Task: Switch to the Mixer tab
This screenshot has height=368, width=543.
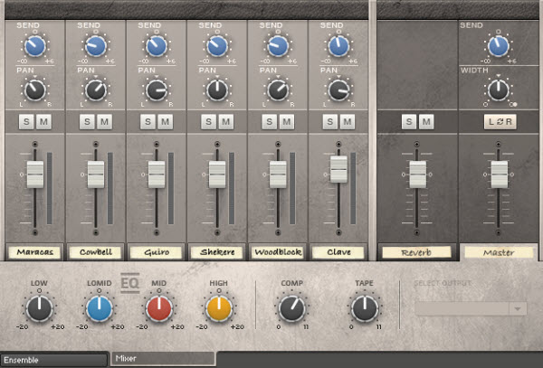Action: click(x=163, y=359)
